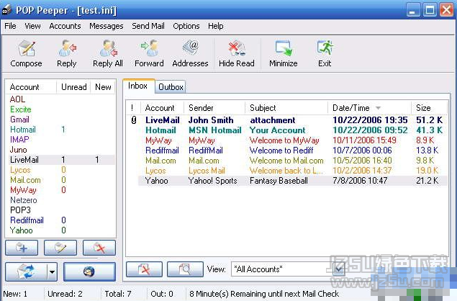Viewport: 457px width, 301px height.
Task: Open the Accounts menu
Action: (x=65, y=26)
